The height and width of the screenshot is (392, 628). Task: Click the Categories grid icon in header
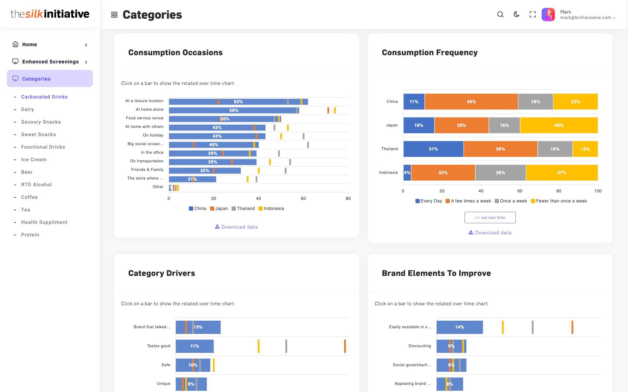pyautogui.click(x=114, y=15)
